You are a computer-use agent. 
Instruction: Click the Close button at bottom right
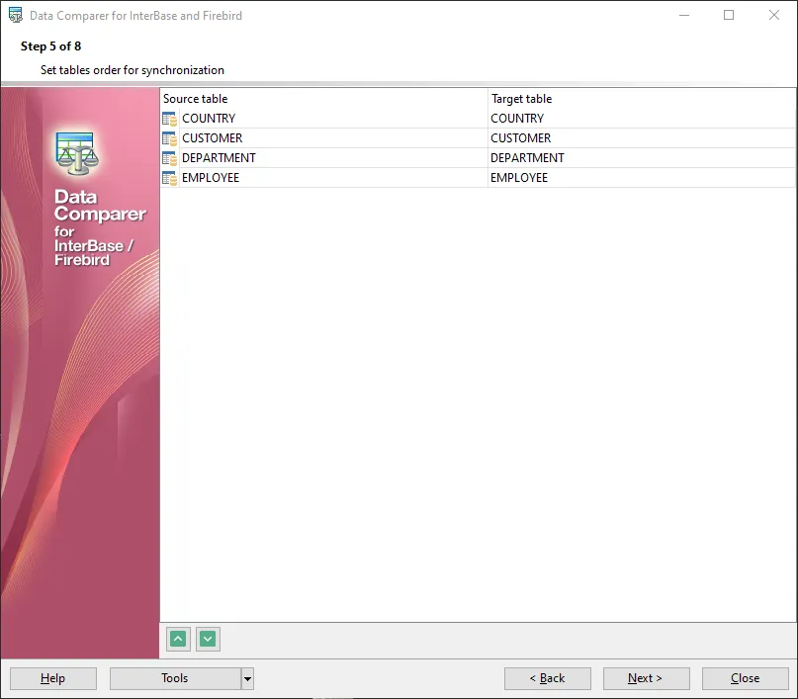point(745,678)
